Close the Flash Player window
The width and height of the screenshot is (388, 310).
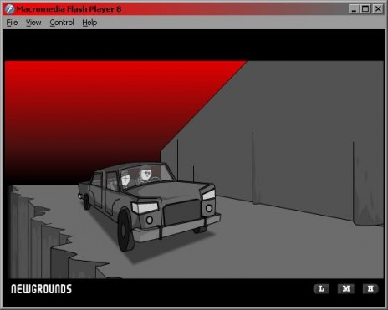pyautogui.click(x=378, y=9)
